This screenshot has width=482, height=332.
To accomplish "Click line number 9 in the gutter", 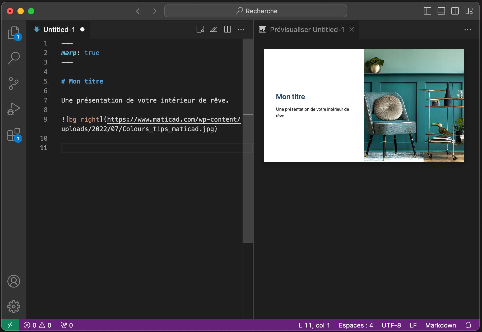I will (x=45, y=119).
